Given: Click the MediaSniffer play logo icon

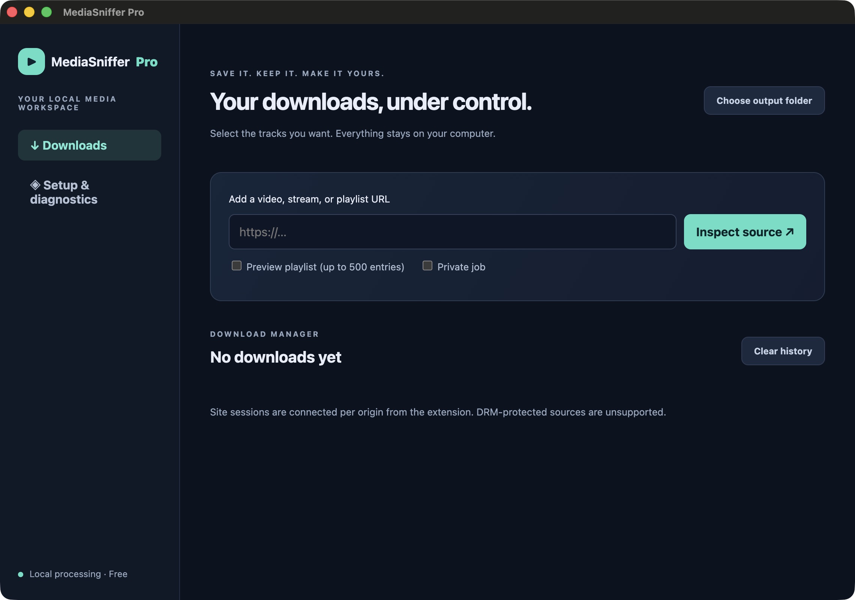Looking at the screenshot, I should (31, 61).
